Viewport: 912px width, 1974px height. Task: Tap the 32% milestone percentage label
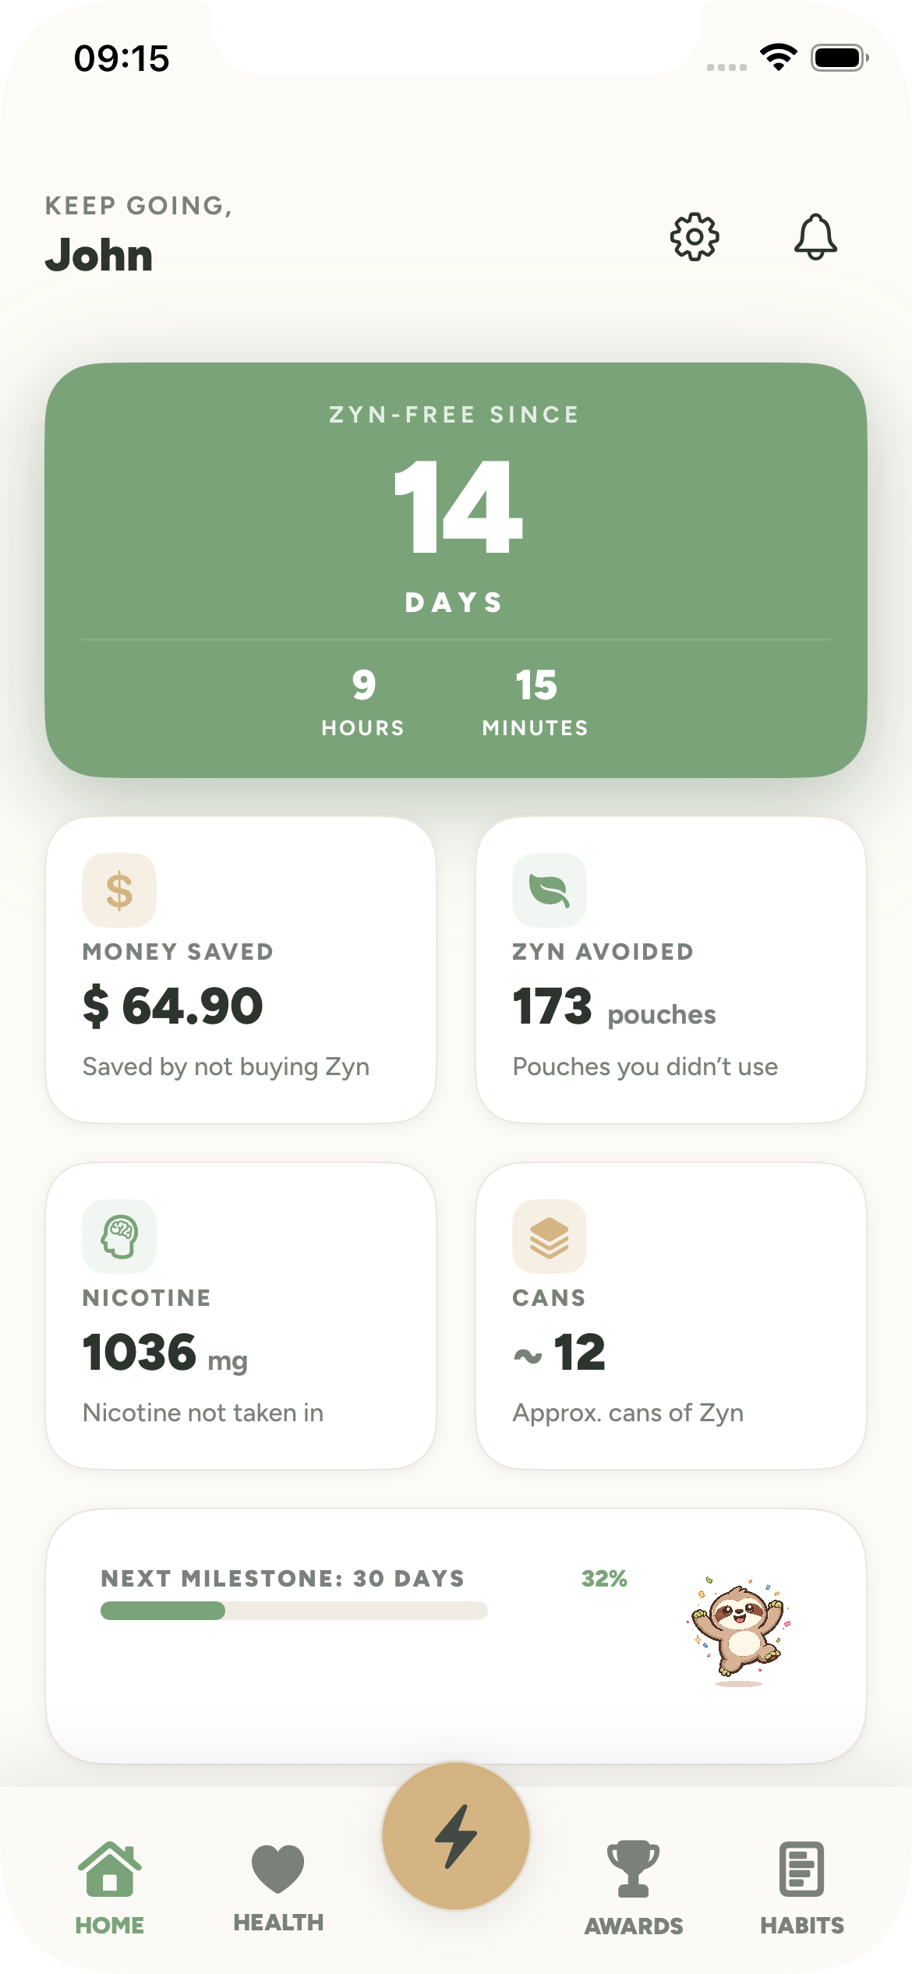604,1579
